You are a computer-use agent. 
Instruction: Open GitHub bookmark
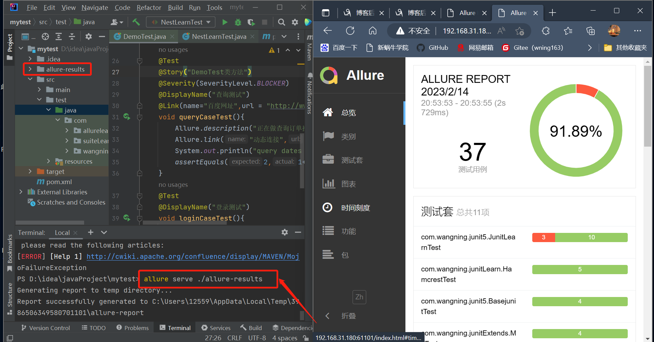pyautogui.click(x=433, y=48)
